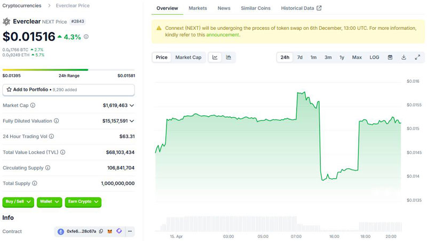Open the Wallet dropdown
This screenshot has height=241, width=427.
click(x=49, y=202)
